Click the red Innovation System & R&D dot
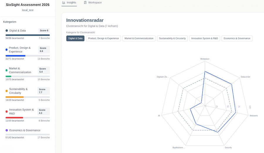This screenshot has width=264, height=153. (x=6, y=111)
